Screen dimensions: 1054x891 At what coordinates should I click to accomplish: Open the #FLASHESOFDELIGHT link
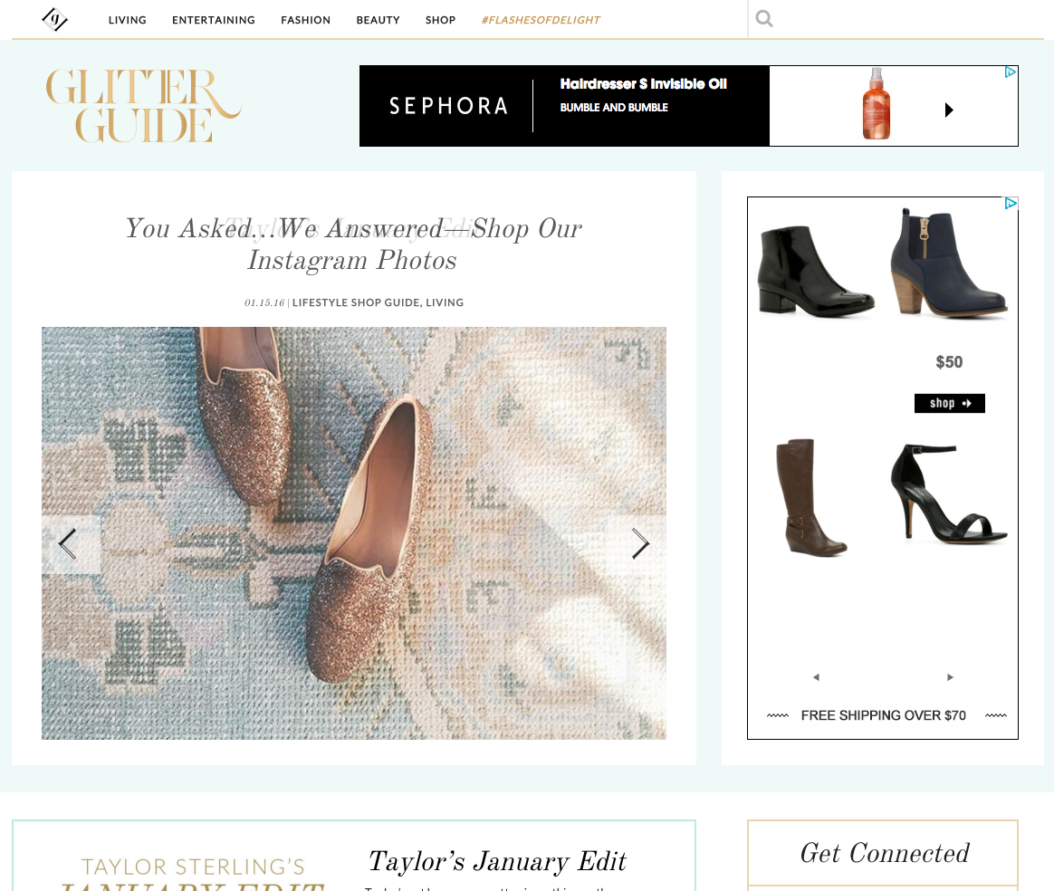541,20
